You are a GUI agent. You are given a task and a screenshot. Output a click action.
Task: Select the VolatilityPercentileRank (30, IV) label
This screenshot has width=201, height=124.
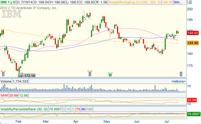click(x=24, y=109)
